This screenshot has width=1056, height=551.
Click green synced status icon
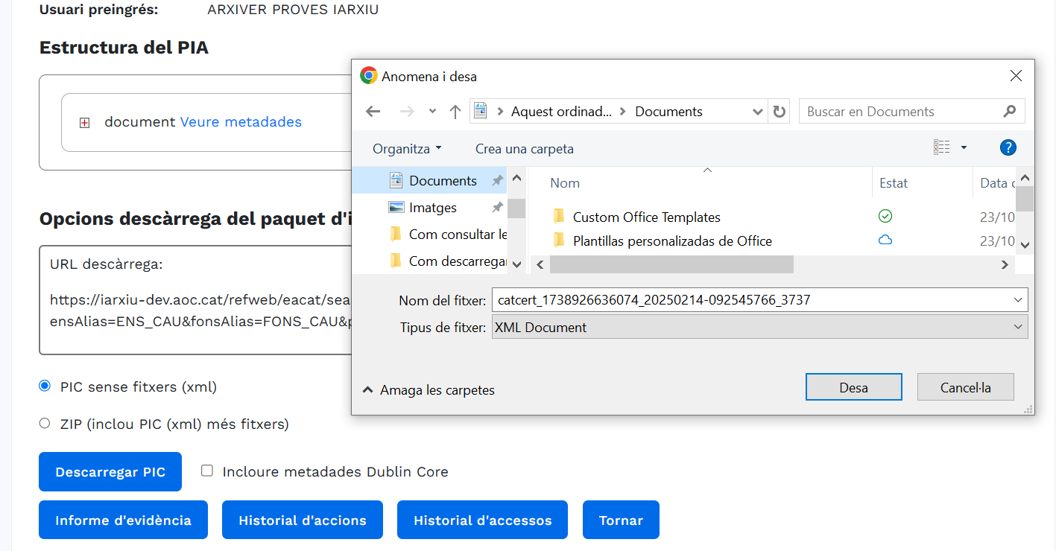click(885, 216)
